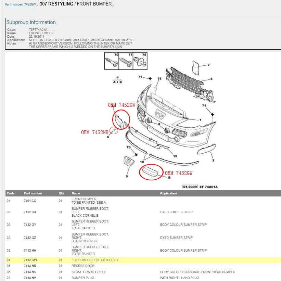
Task: Select the clip 75 thumbnail in diagram
Action: pyautogui.click(x=140, y=61)
